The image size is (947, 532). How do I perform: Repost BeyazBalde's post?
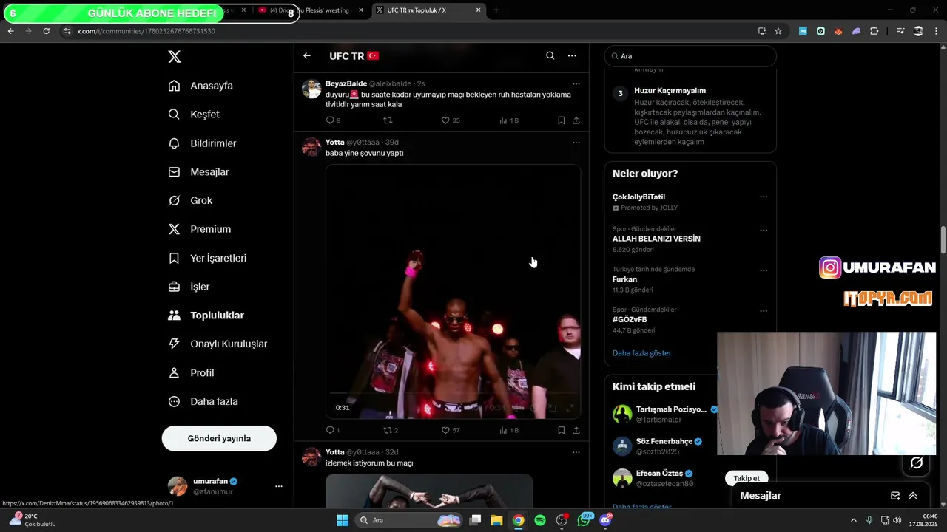point(388,120)
